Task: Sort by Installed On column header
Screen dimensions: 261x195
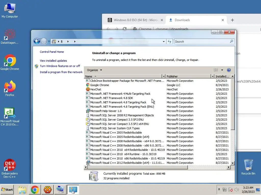Action: click(222, 76)
